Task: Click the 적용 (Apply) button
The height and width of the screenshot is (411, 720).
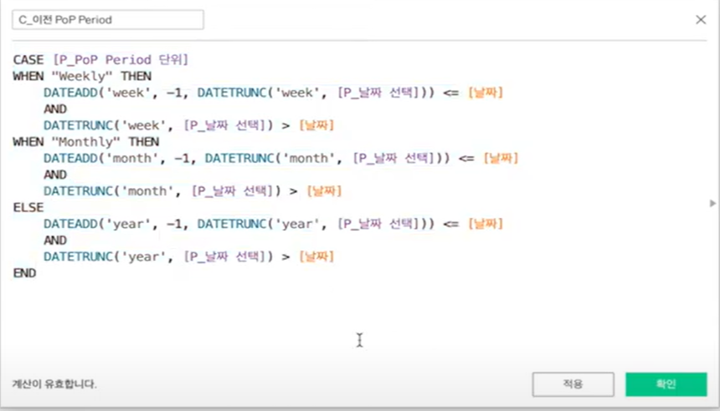Action: 573,384
